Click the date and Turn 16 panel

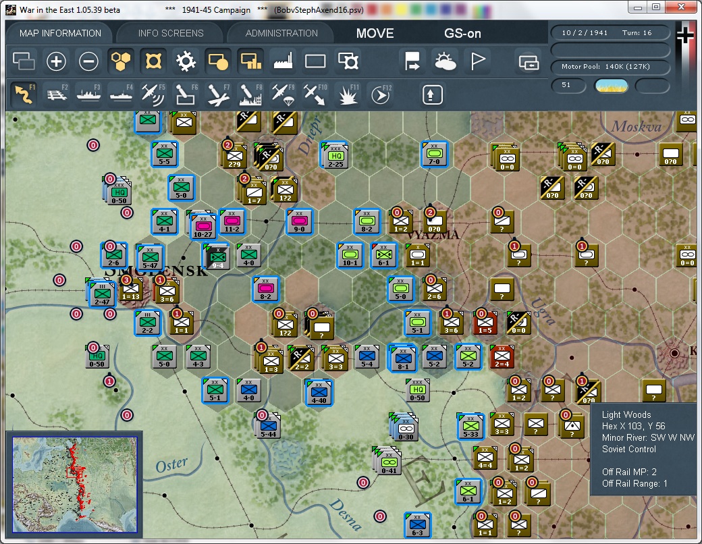[x=610, y=32]
